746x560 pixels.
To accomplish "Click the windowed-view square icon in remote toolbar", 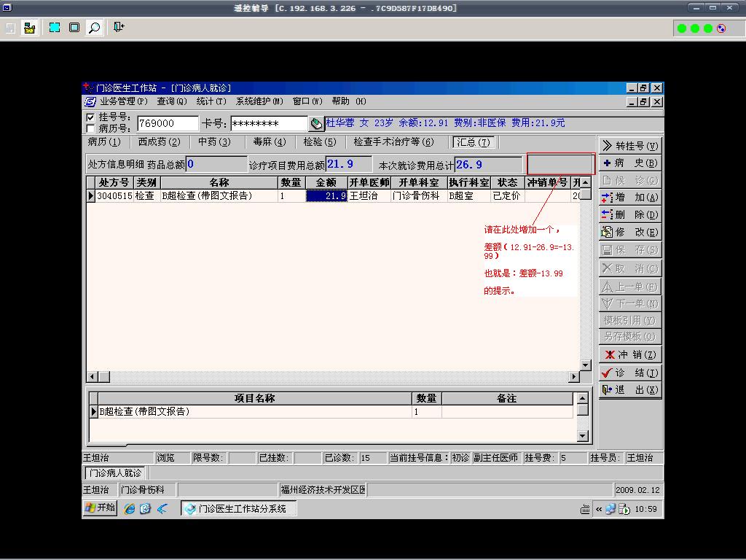I will point(74,28).
